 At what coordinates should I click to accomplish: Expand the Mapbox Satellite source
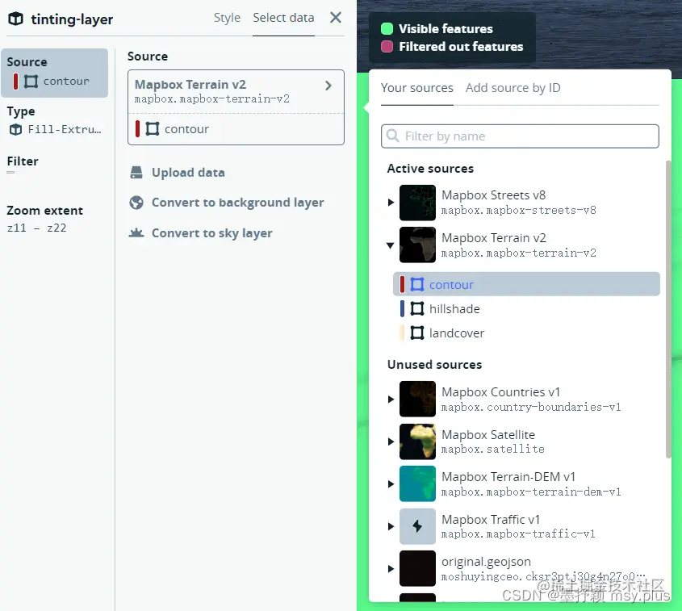[x=391, y=442]
